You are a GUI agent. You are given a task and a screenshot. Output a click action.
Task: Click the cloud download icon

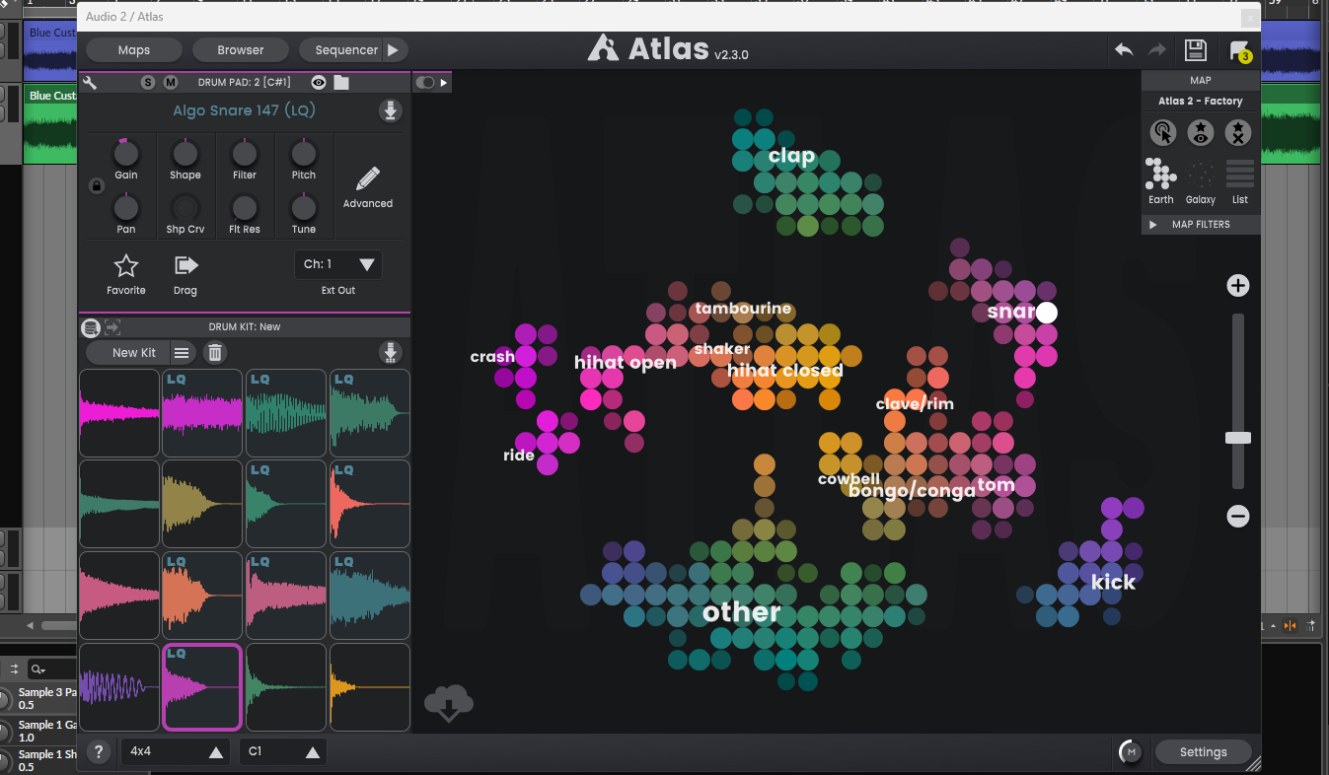pyautogui.click(x=449, y=704)
